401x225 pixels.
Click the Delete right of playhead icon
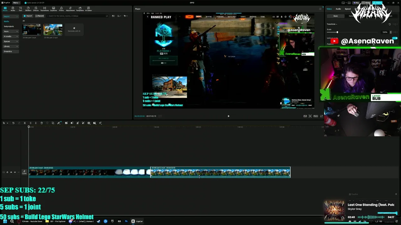point(36,123)
